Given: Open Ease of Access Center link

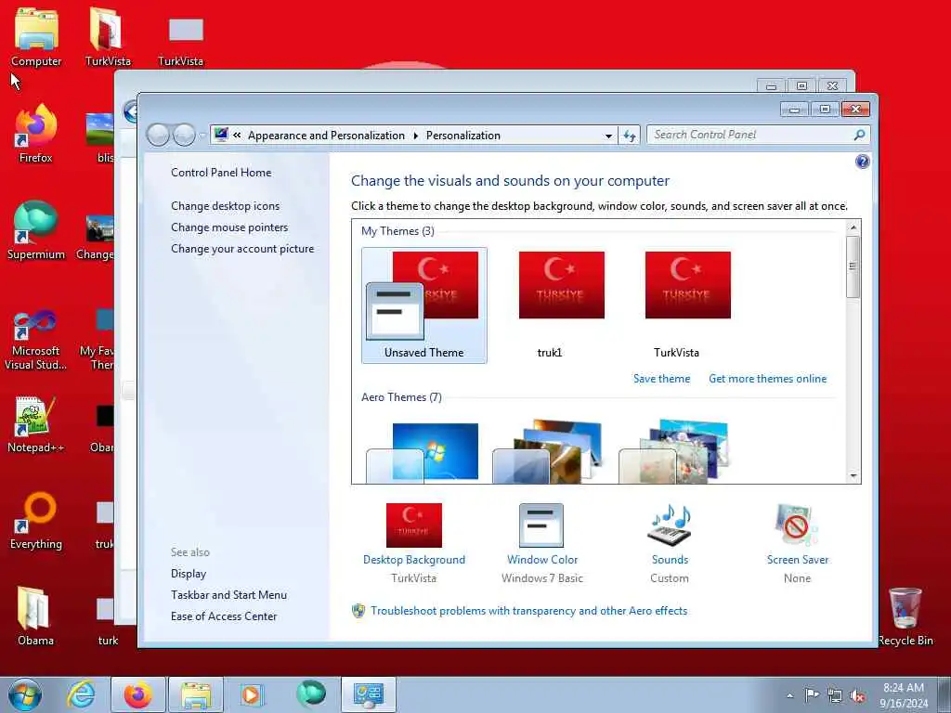Looking at the screenshot, I should 224,616.
